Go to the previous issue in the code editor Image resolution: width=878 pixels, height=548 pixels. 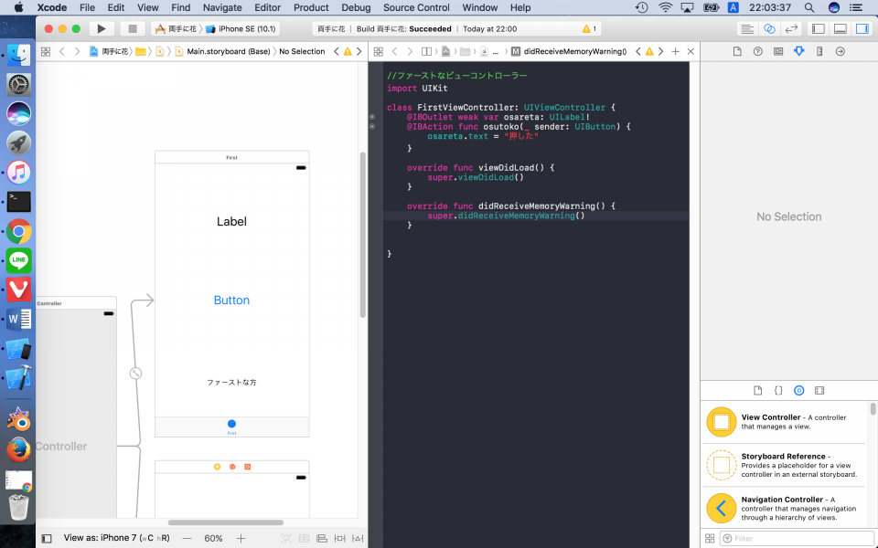637,51
